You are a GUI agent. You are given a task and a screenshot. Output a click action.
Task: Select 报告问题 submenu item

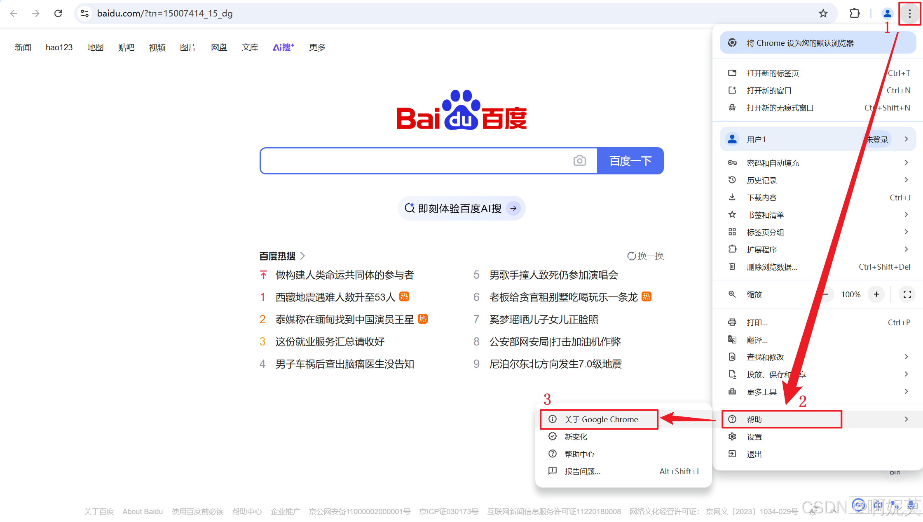pos(623,471)
